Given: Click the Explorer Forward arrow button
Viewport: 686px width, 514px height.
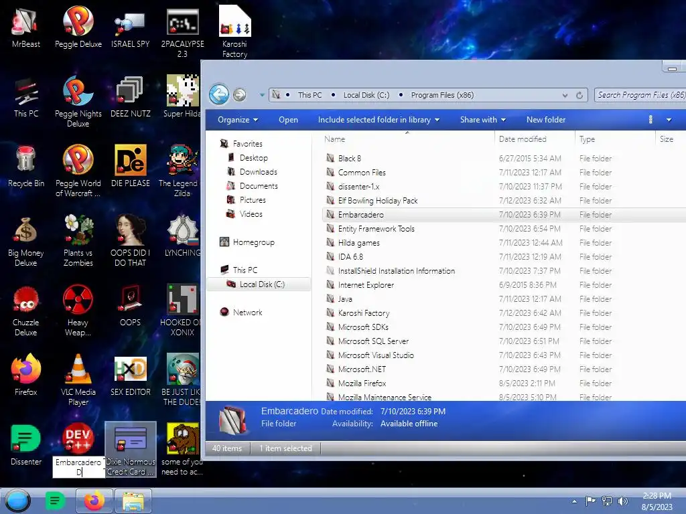Looking at the screenshot, I should pyautogui.click(x=239, y=94).
